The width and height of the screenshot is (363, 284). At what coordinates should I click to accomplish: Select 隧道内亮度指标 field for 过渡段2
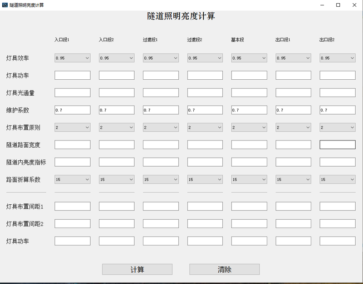(205, 162)
